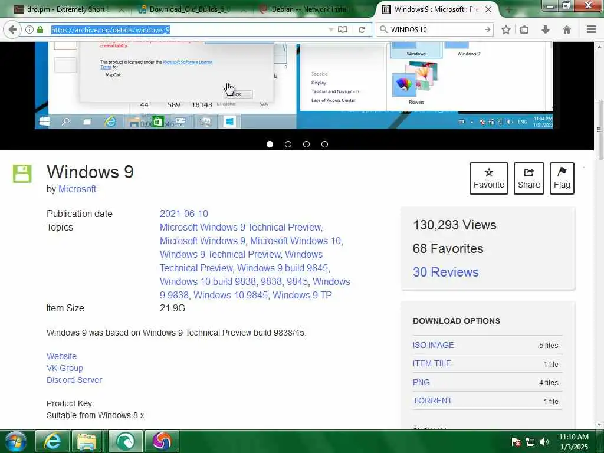Click the taskbar clock showing 11:10 AM

573,442
